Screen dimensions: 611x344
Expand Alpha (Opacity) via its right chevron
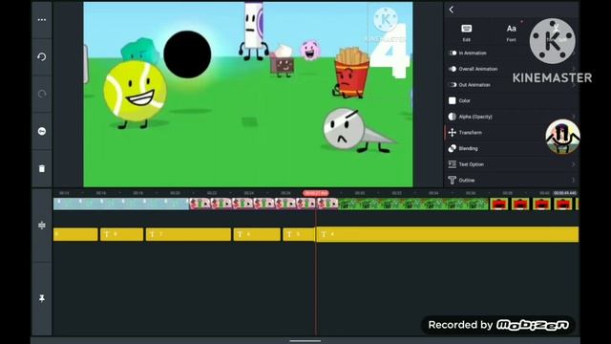pyautogui.click(x=574, y=117)
